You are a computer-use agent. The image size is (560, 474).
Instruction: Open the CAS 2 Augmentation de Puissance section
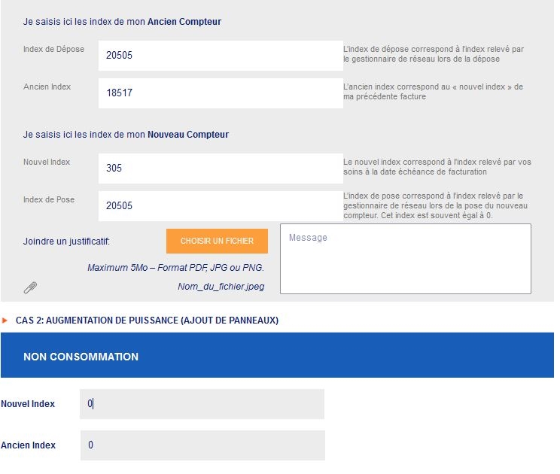pyautogui.click(x=147, y=321)
